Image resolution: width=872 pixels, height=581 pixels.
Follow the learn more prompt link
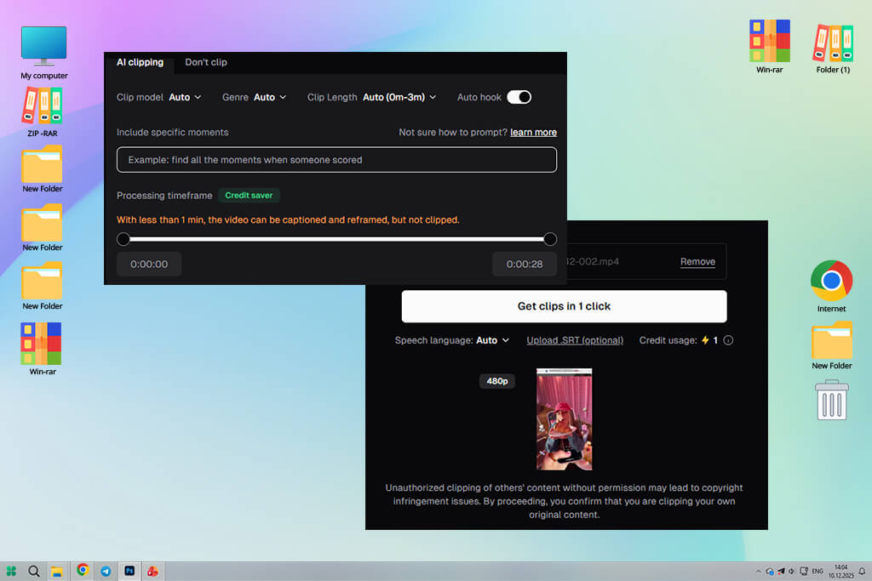coord(533,132)
